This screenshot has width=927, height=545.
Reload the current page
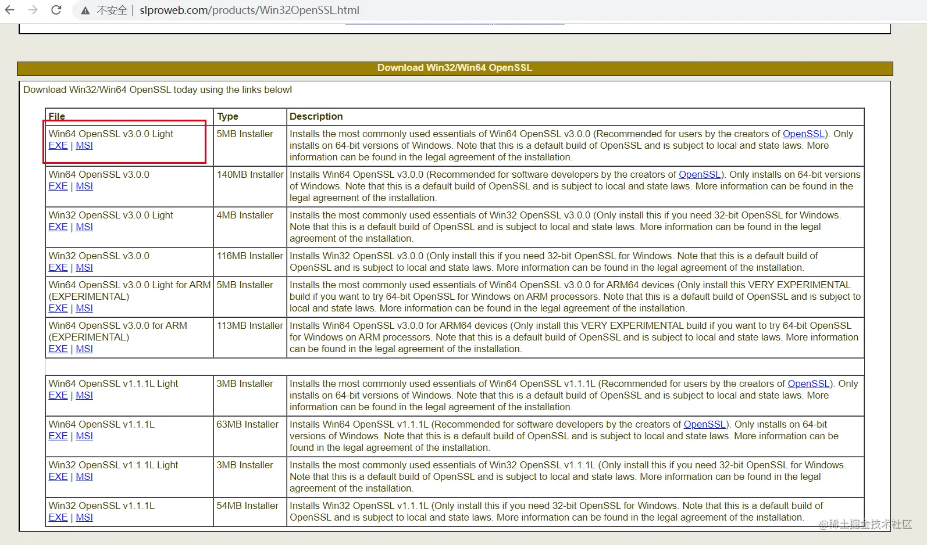56,10
